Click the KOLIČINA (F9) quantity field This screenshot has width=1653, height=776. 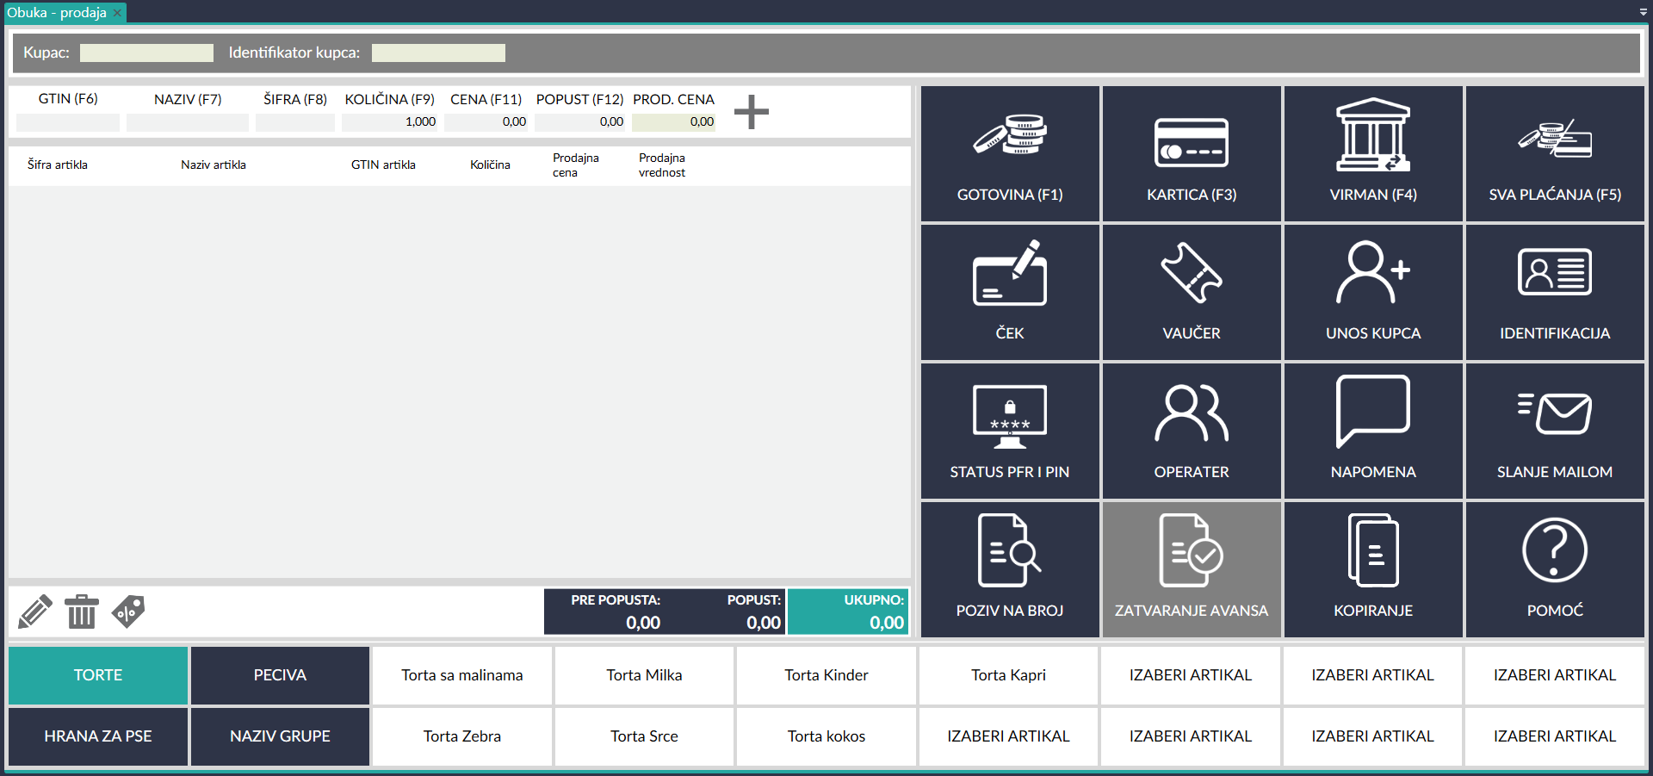coord(390,121)
